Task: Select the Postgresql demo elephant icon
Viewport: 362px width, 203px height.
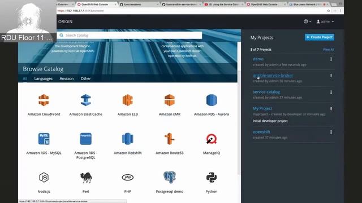Action: tap(170, 178)
